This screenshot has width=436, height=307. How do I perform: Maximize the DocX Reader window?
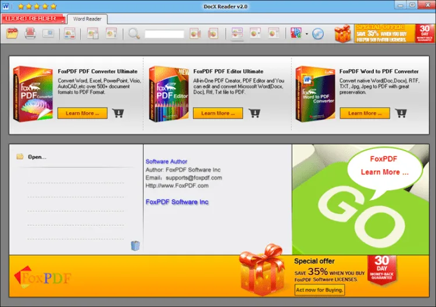[x=412, y=5]
